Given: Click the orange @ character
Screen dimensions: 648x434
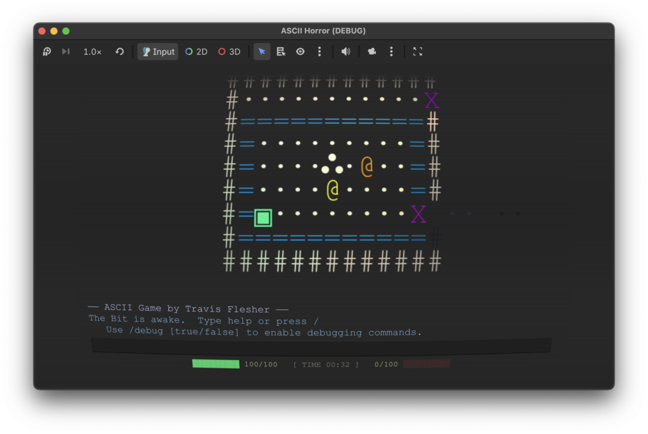Looking at the screenshot, I should [x=367, y=167].
